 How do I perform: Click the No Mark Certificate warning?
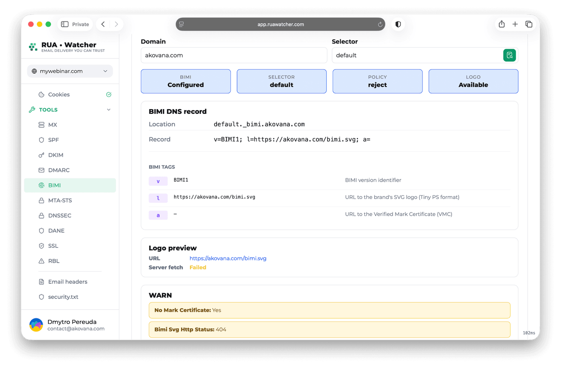[329, 310]
